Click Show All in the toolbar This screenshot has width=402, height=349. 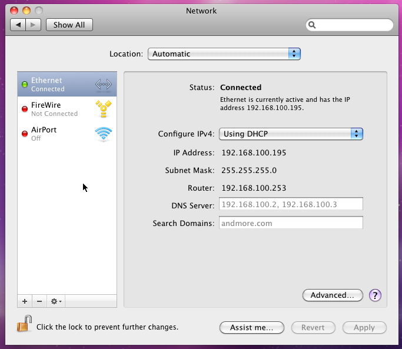pos(69,25)
